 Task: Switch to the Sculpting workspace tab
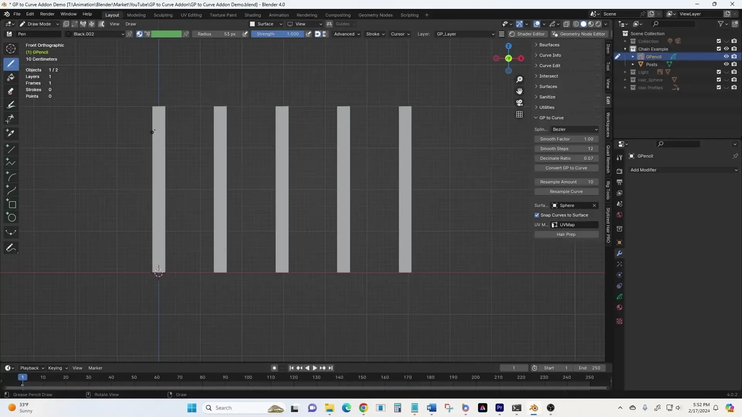coord(163,15)
